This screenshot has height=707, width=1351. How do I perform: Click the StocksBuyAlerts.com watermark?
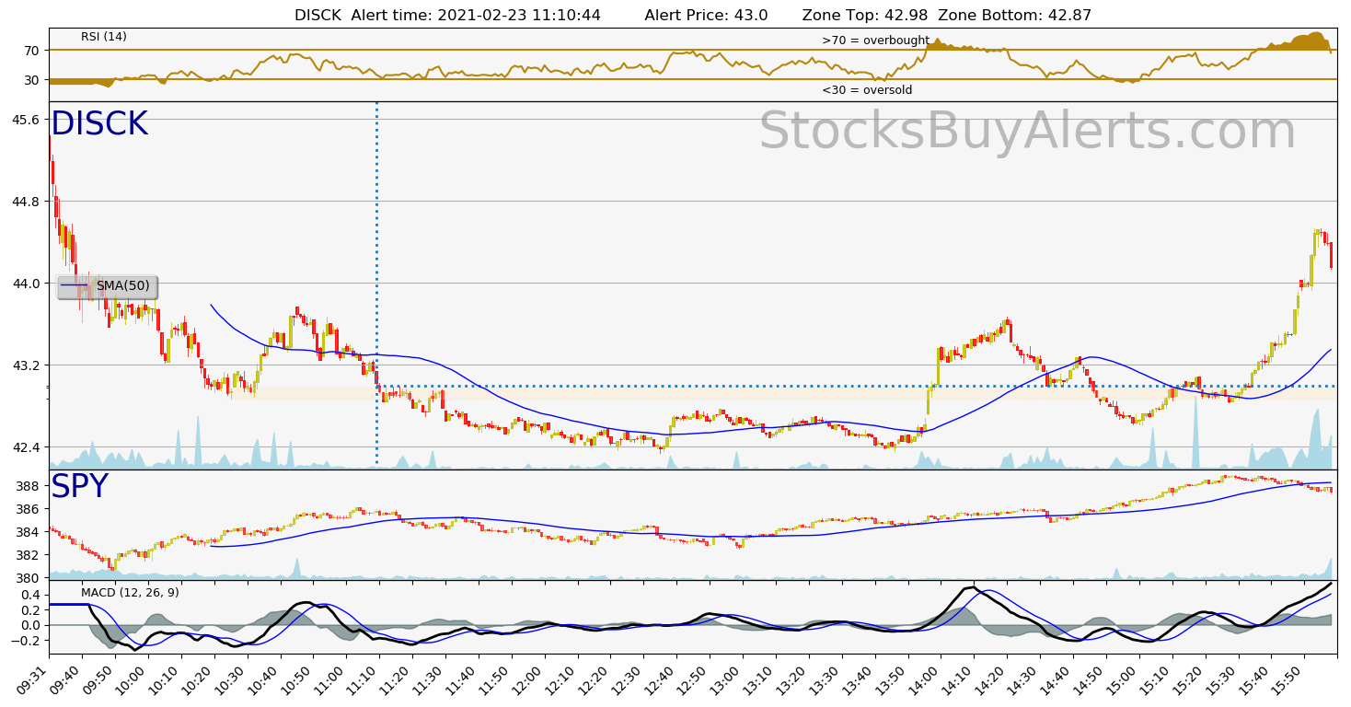1026,132
